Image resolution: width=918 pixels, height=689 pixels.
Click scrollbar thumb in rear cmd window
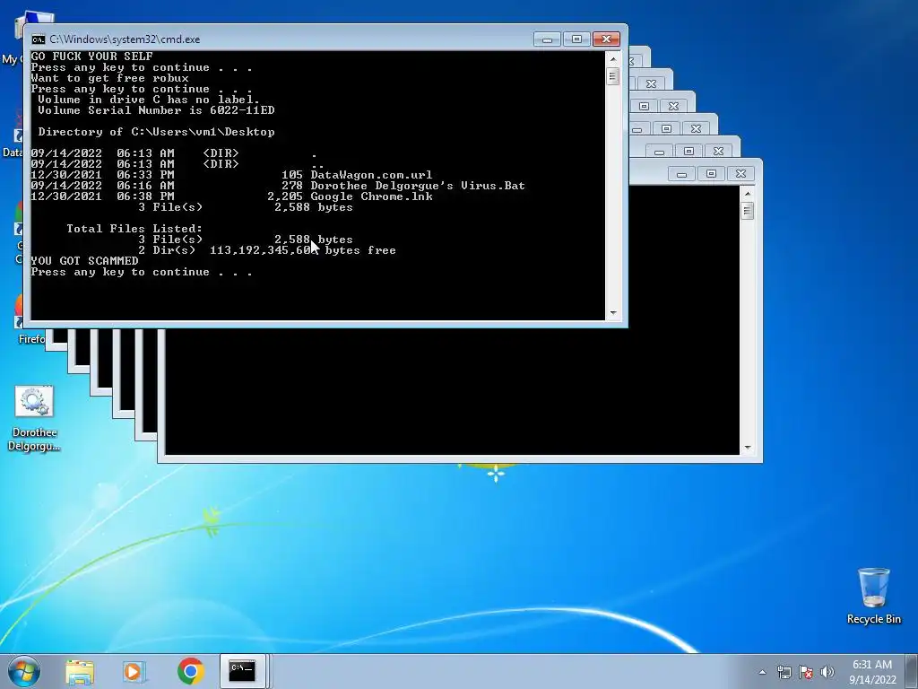pos(747,210)
